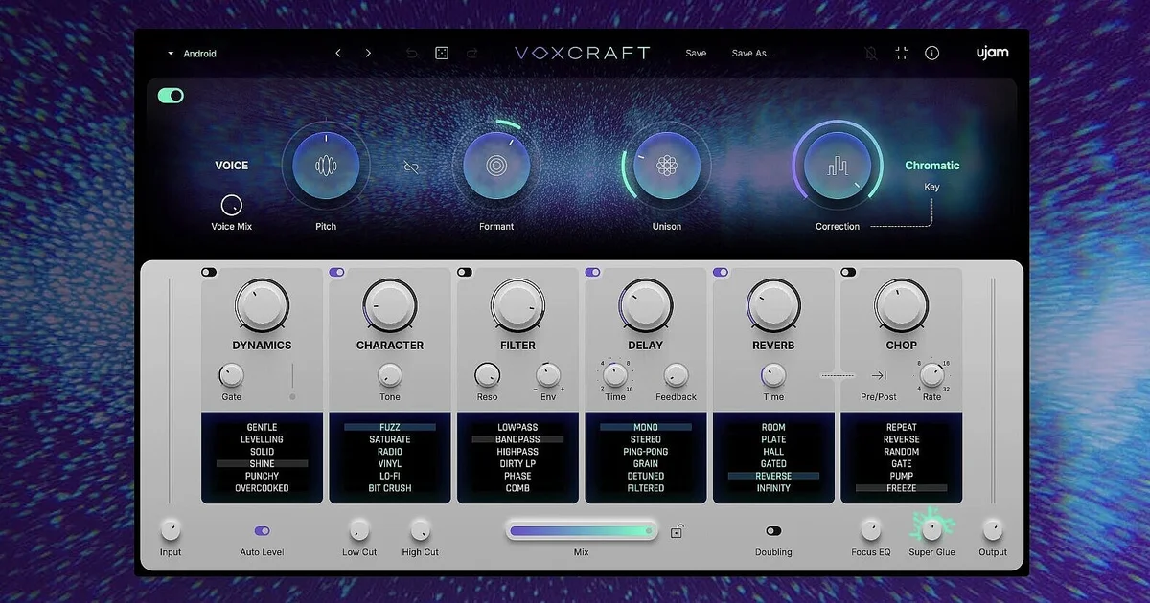Image resolution: width=1150 pixels, height=603 pixels.
Task: Toggle the Pitch-Formant link icon
Action: [412, 167]
